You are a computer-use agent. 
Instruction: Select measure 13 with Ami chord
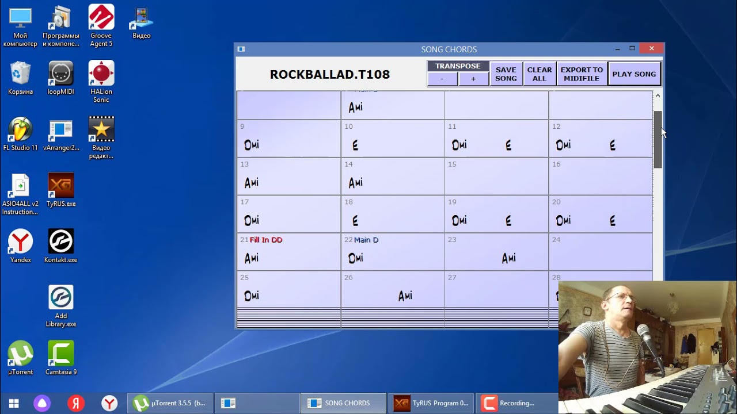pyautogui.click(x=289, y=177)
